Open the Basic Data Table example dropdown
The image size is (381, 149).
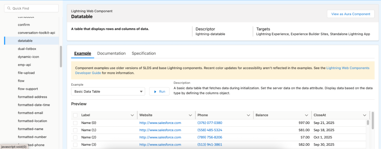[108, 92]
